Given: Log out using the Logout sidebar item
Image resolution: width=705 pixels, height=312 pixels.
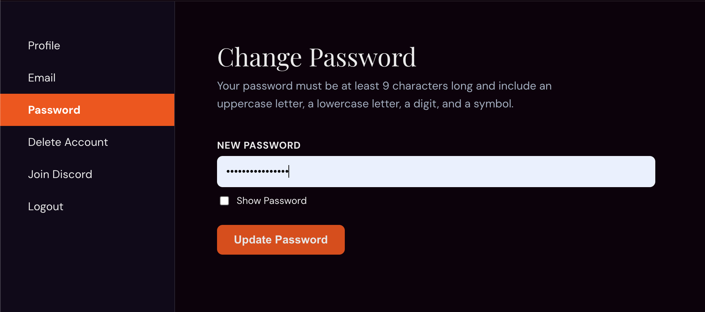Looking at the screenshot, I should tap(46, 206).
